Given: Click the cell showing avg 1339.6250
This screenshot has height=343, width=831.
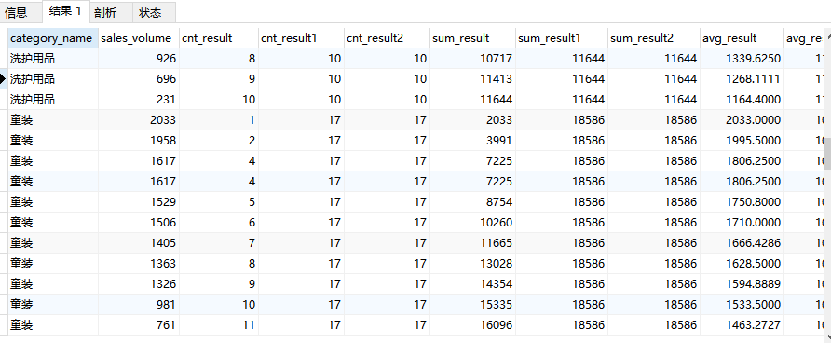Looking at the screenshot, I should pos(742,59).
